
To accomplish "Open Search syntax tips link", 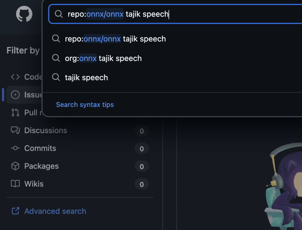I will click(x=85, y=105).
